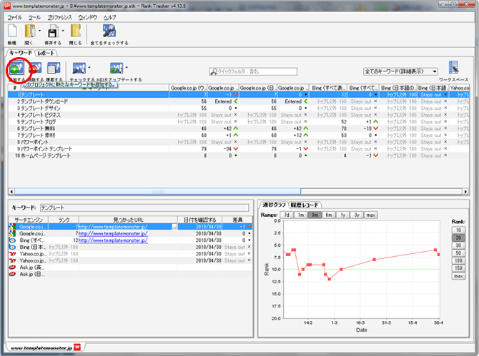Set Rank scale to 100

[458, 260]
